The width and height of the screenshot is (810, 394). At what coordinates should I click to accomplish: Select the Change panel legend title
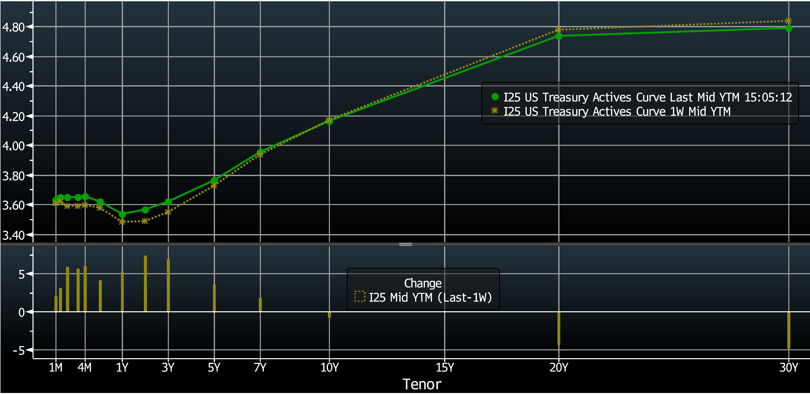[x=423, y=283]
